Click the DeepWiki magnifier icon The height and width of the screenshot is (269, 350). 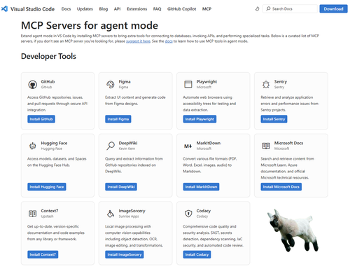click(111, 146)
